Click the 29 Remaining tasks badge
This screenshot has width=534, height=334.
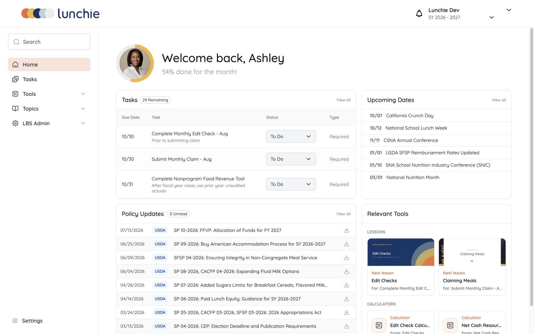click(x=155, y=100)
